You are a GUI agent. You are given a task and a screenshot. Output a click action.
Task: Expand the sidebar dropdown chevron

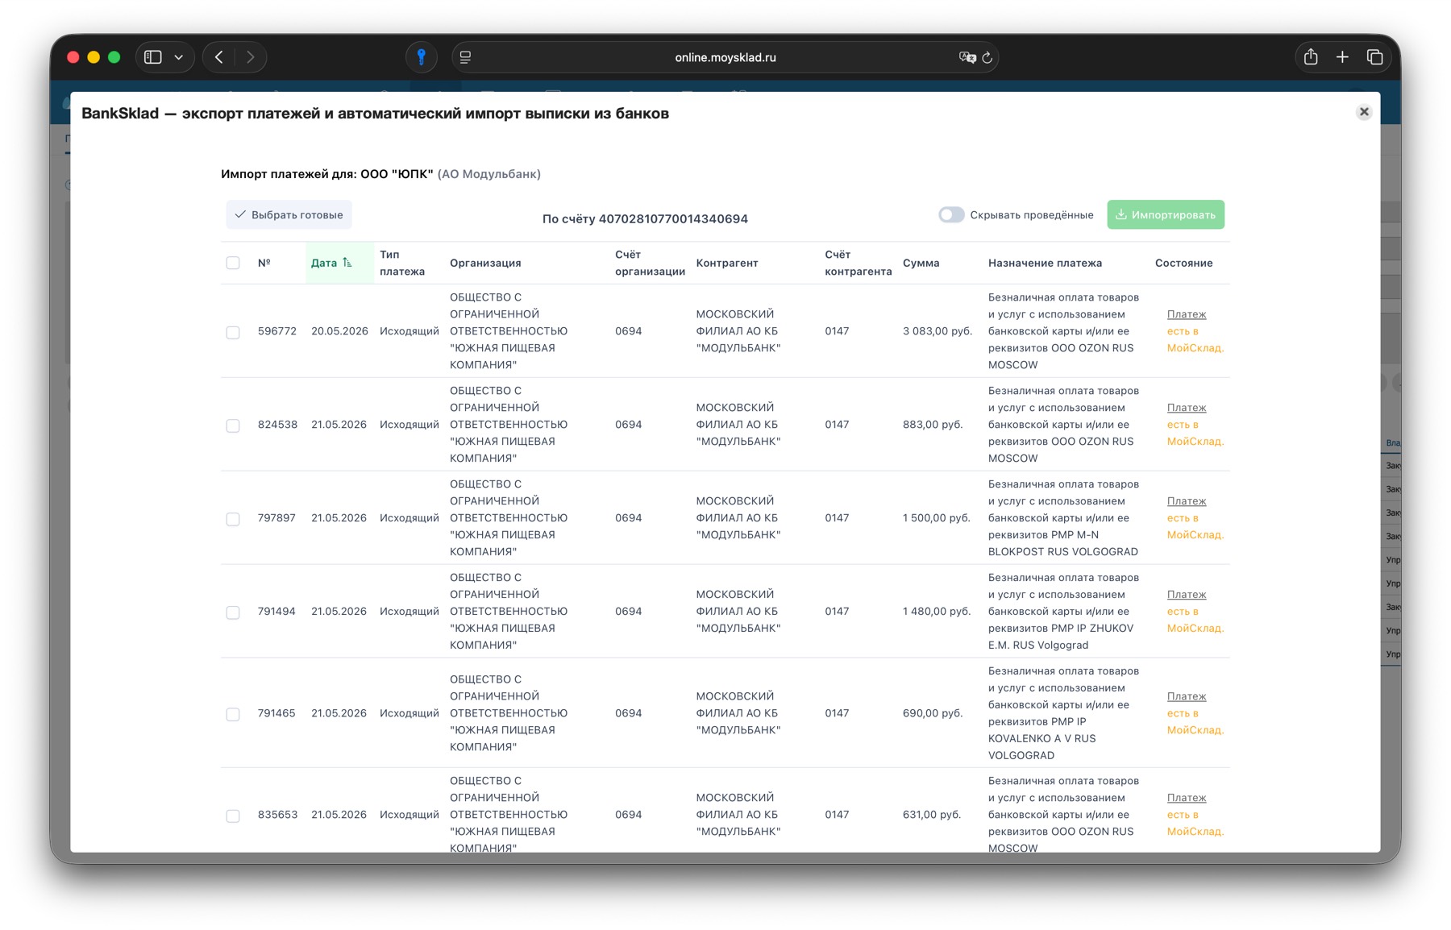(179, 57)
